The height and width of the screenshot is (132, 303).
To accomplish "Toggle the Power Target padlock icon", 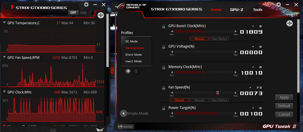I will 164,108.
